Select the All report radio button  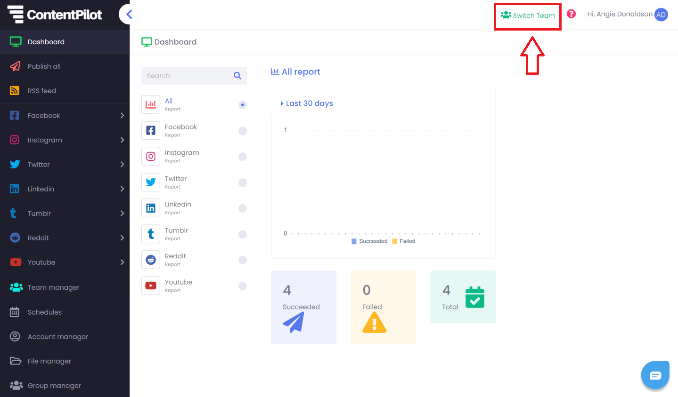click(243, 105)
